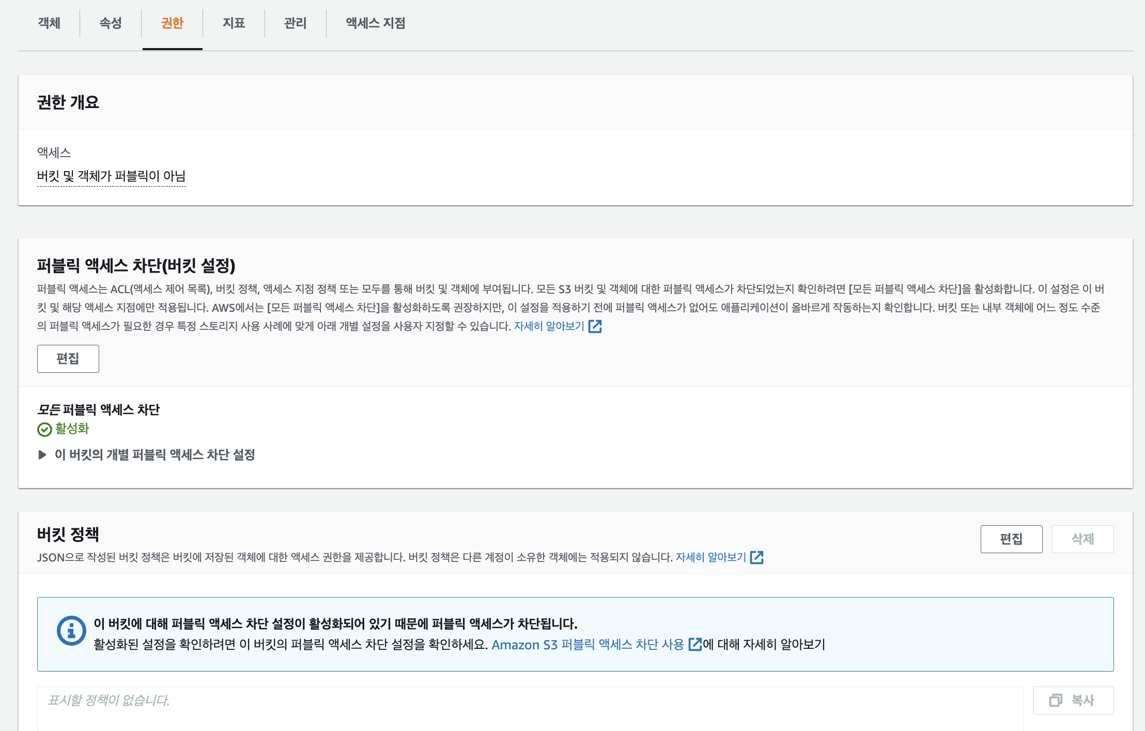This screenshot has height=731, width=1145.
Task: Click the blue info icon in alert
Action: pyautogui.click(x=71, y=630)
